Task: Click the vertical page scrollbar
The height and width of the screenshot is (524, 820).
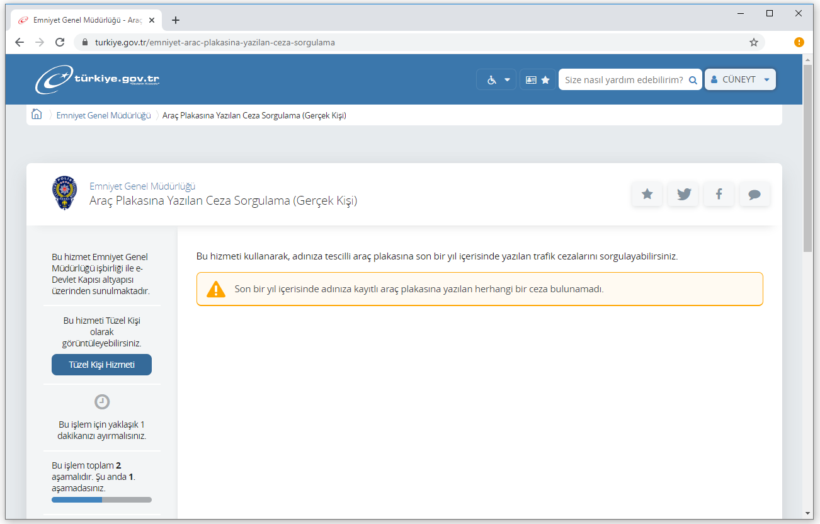Action: coord(808,157)
